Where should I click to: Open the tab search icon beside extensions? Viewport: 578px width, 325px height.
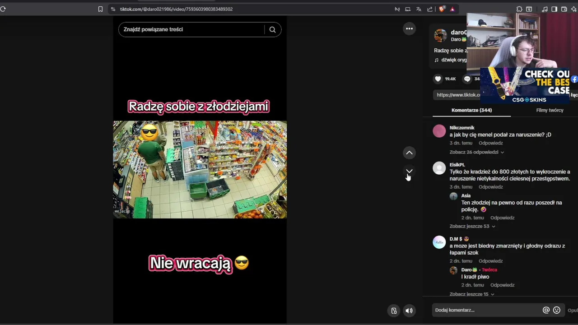pyautogui.click(x=529, y=9)
